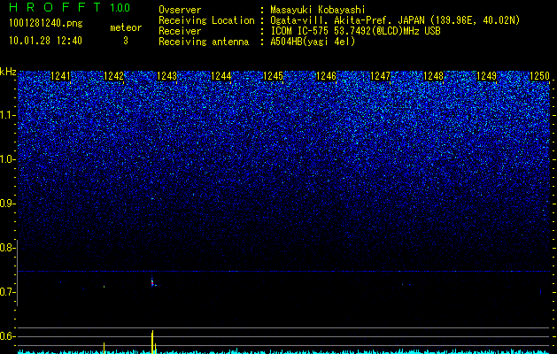The width and height of the screenshot is (557, 354).
Task: Click the 1245 time marker
Action: click(273, 76)
